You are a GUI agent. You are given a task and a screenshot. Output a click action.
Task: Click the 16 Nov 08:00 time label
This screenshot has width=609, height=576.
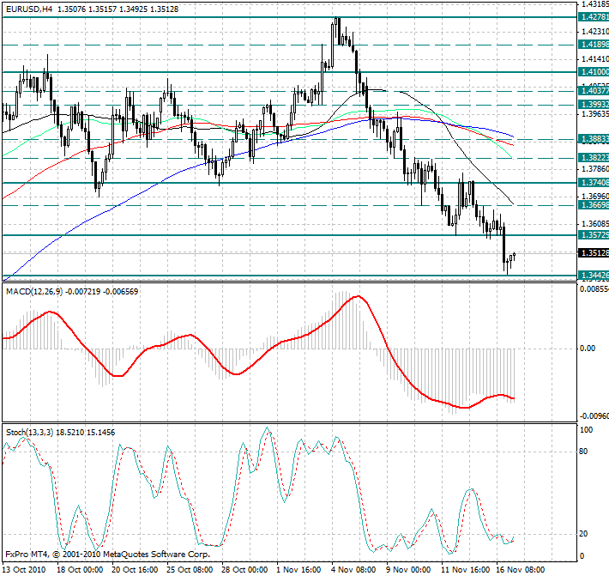click(x=517, y=568)
